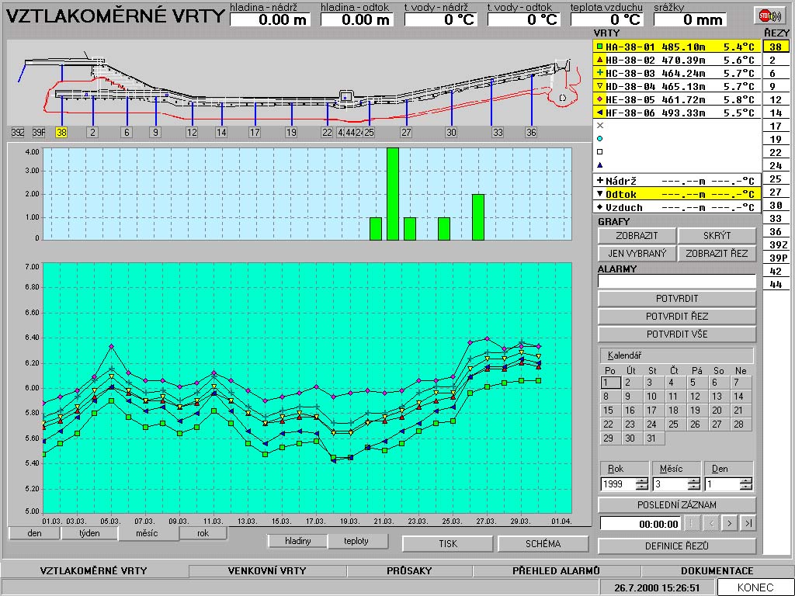Click the TISK print button
The height and width of the screenshot is (596, 795).
pyautogui.click(x=447, y=544)
